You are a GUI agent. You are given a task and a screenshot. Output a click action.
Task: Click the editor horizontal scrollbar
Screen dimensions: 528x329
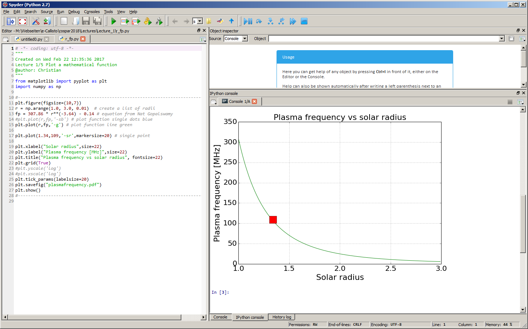coord(104,317)
